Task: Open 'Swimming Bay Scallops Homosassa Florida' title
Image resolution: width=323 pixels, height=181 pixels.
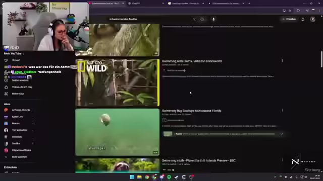Action: coord(191,111)
